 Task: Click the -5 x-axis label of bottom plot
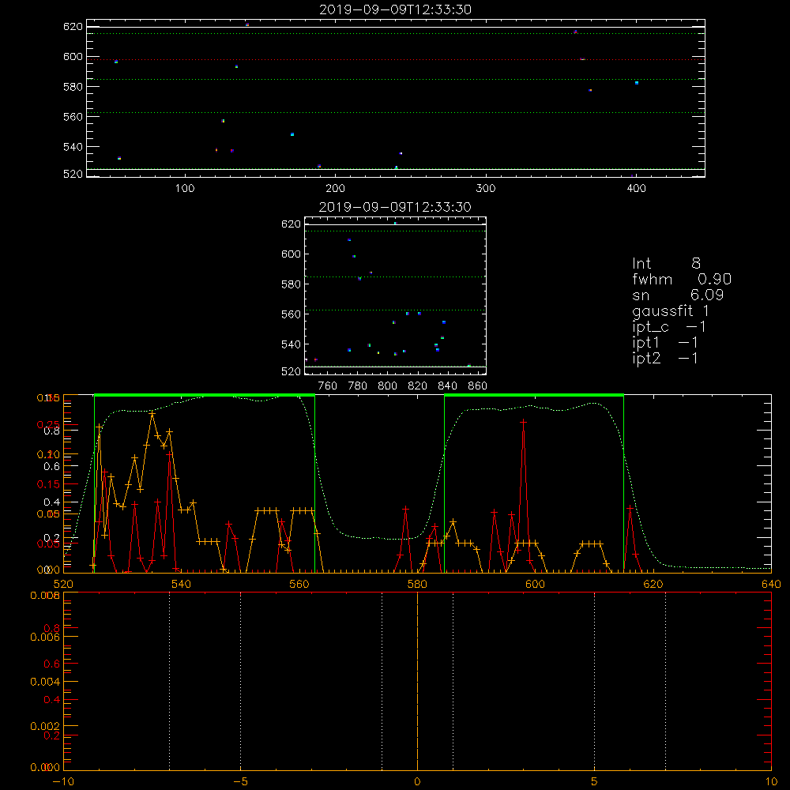click(x=240, y=781)
